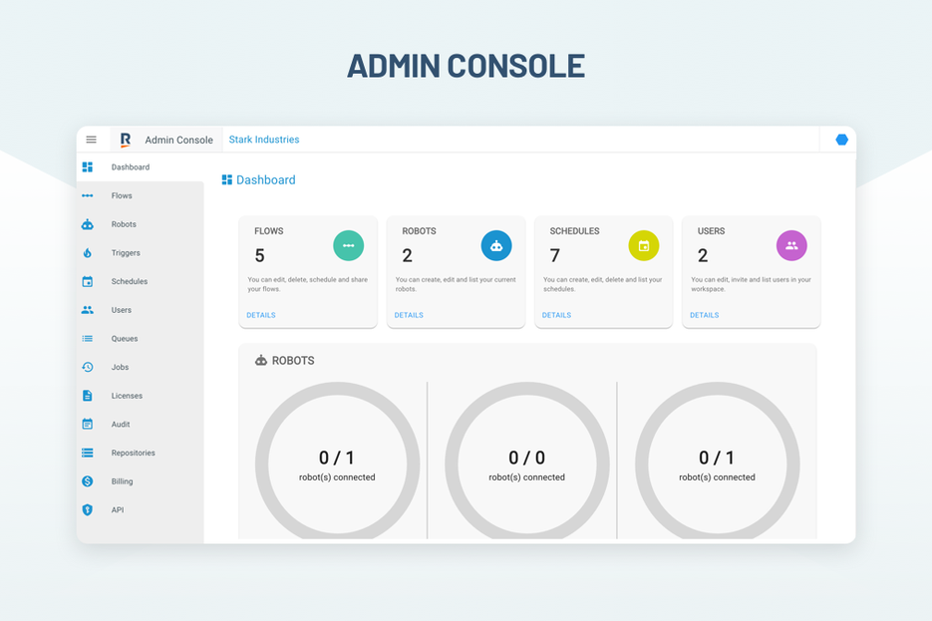Viewport: 932px width, 621px height.
Task: Open the Audit section from the sidebar
Action: (x=90, y=424)
